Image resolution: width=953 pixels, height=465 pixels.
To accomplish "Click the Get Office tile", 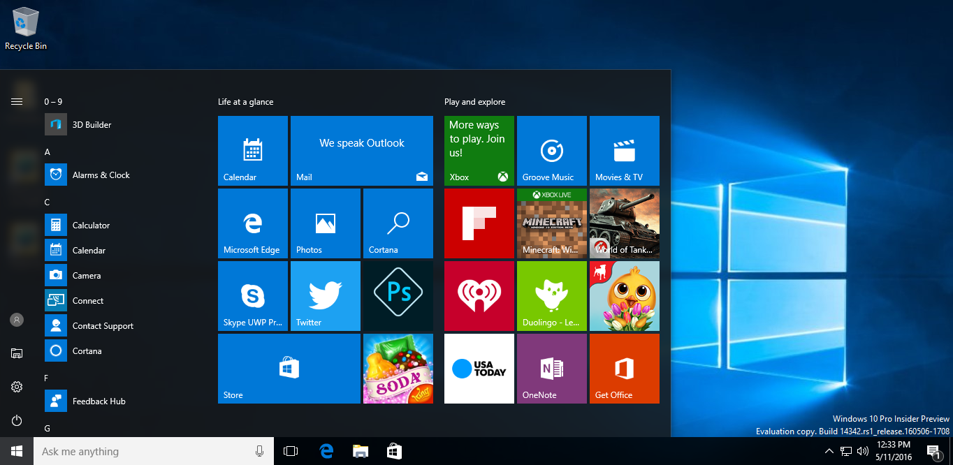I will click(625, 369).
